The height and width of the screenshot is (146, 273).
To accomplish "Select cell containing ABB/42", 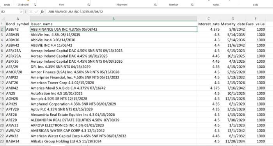I will [x=18, y=29].
